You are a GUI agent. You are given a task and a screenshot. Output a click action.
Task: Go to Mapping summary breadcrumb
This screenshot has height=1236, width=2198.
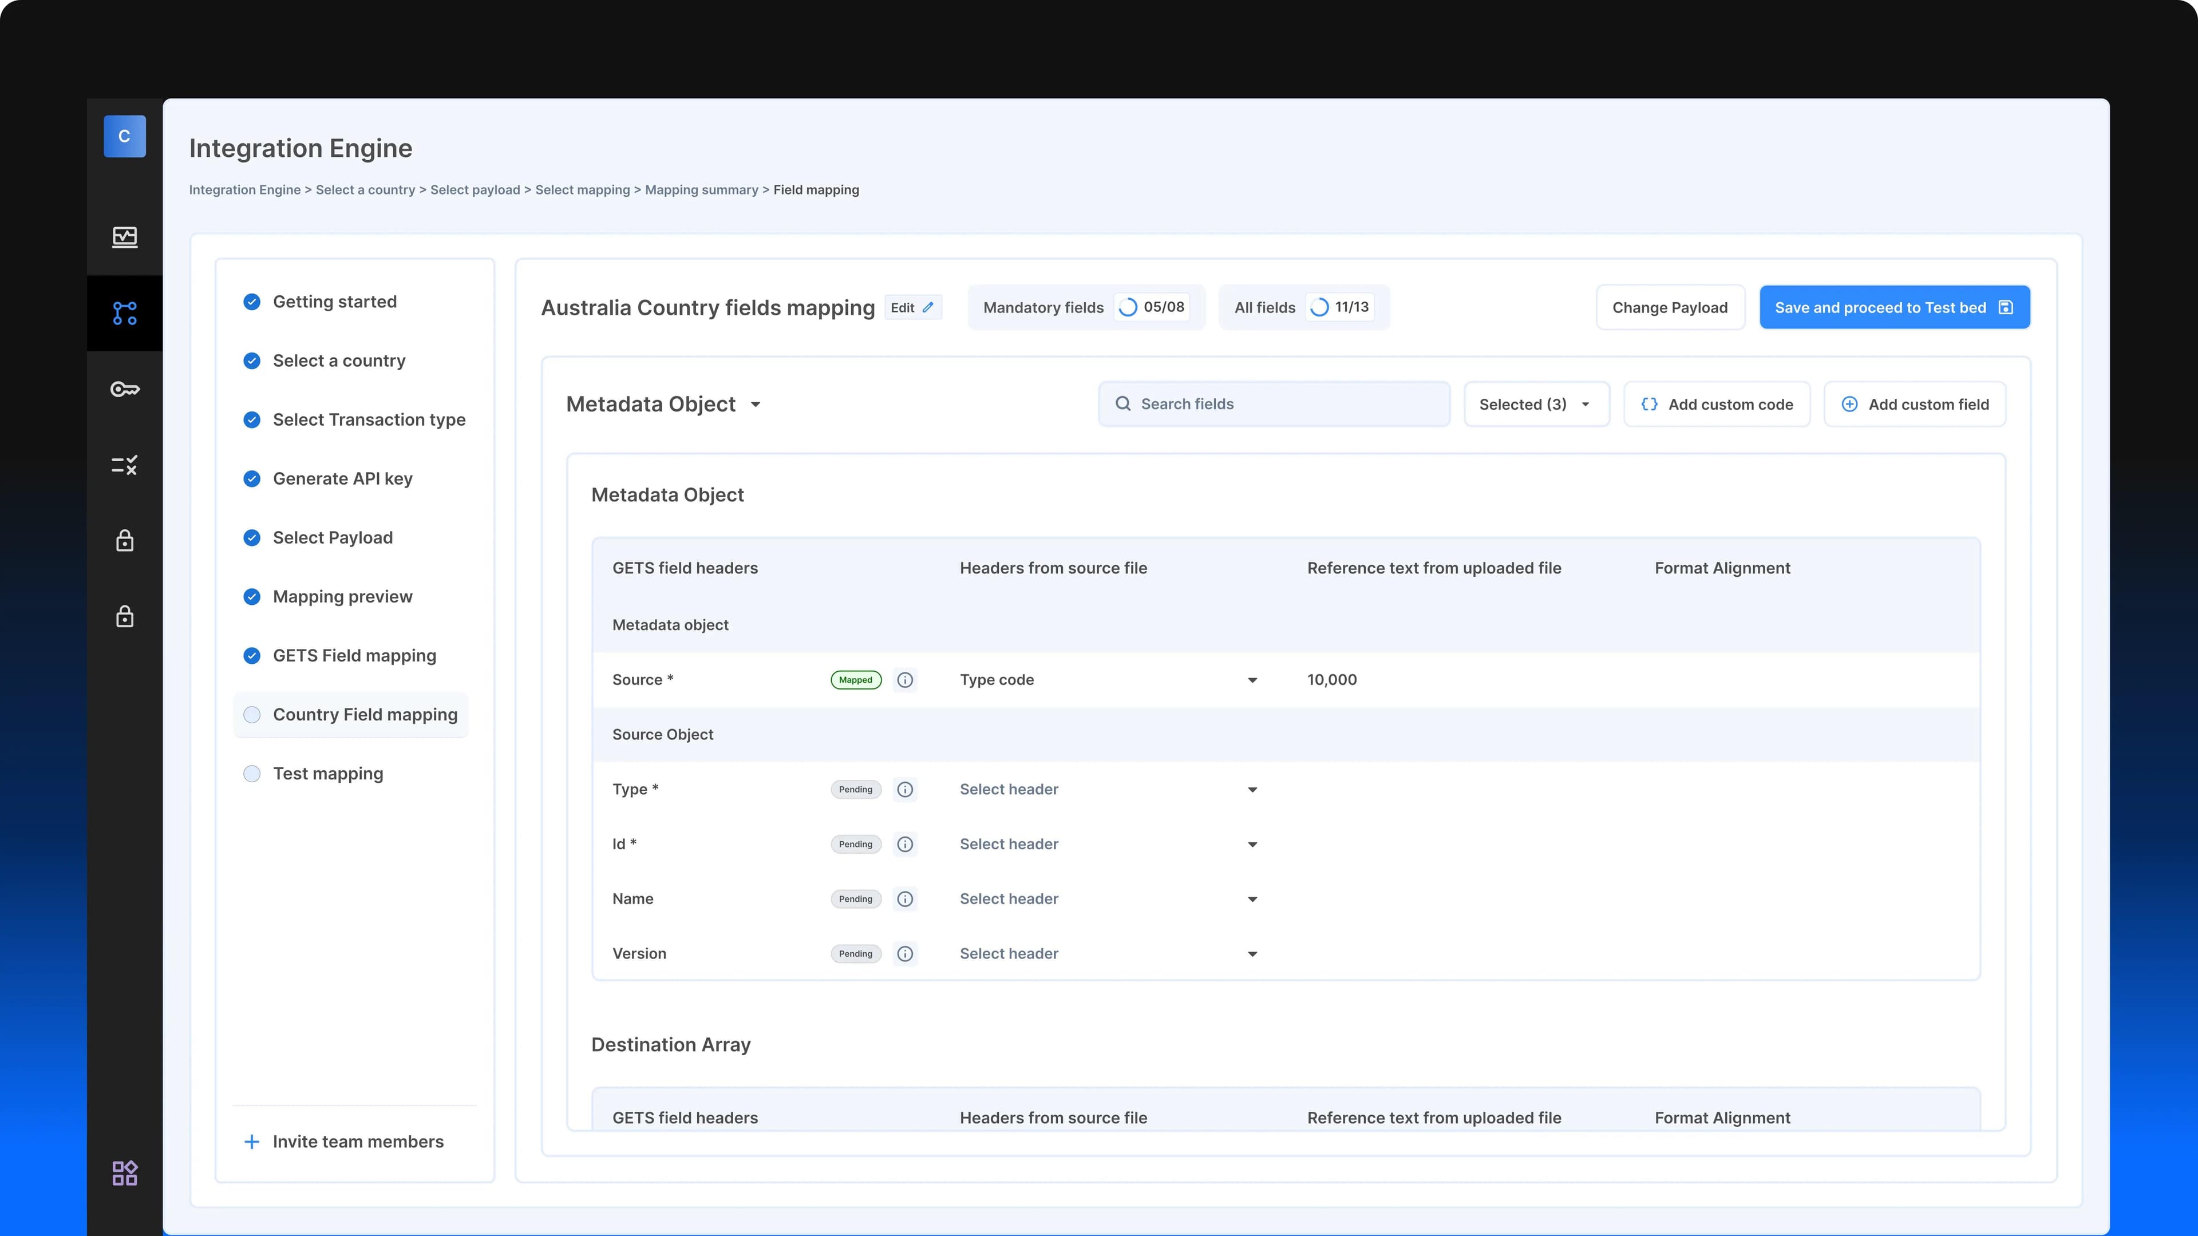coord(701,190)
